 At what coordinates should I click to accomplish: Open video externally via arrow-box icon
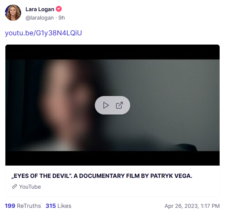click(x=119, y=105)
